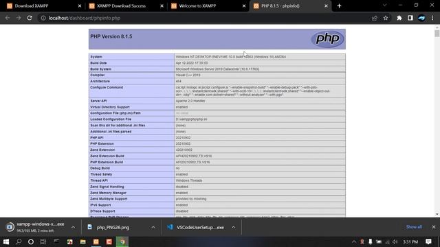Open the Windows Start menu
Screen dimensions: 440x247
click(6, 242)
